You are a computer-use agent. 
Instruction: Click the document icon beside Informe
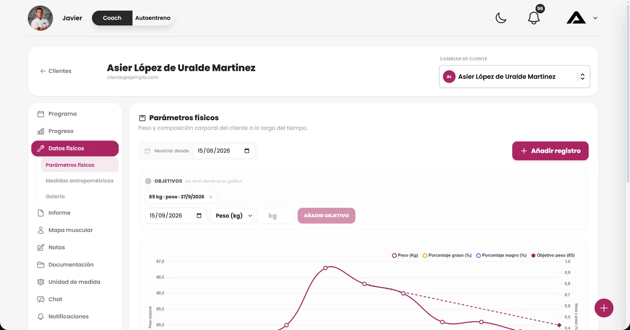[x=41, y=213]
